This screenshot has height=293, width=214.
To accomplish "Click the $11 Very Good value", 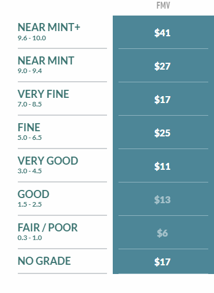I will pos(162,166).
